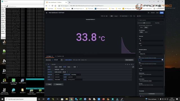Toggle text edit mode pencil in query editor

tap(133, 67)
